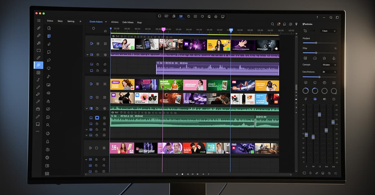The height and width of the screenshot is (195, 375).
Task: Click the magnifier search icon above the timeline
Action: [x=272, y=24]
